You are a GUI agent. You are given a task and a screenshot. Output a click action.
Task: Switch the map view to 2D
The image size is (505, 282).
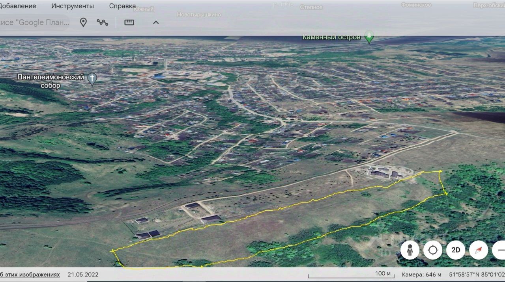(x=456, y=250)
